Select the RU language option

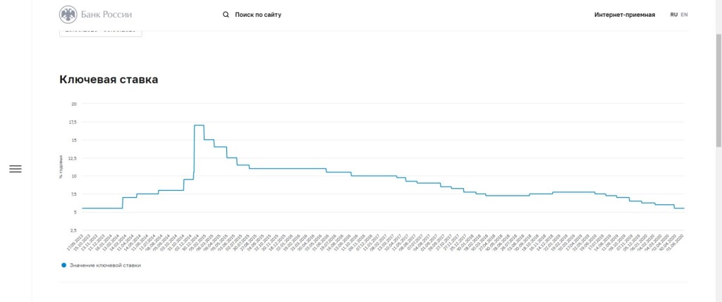[674, 14]
